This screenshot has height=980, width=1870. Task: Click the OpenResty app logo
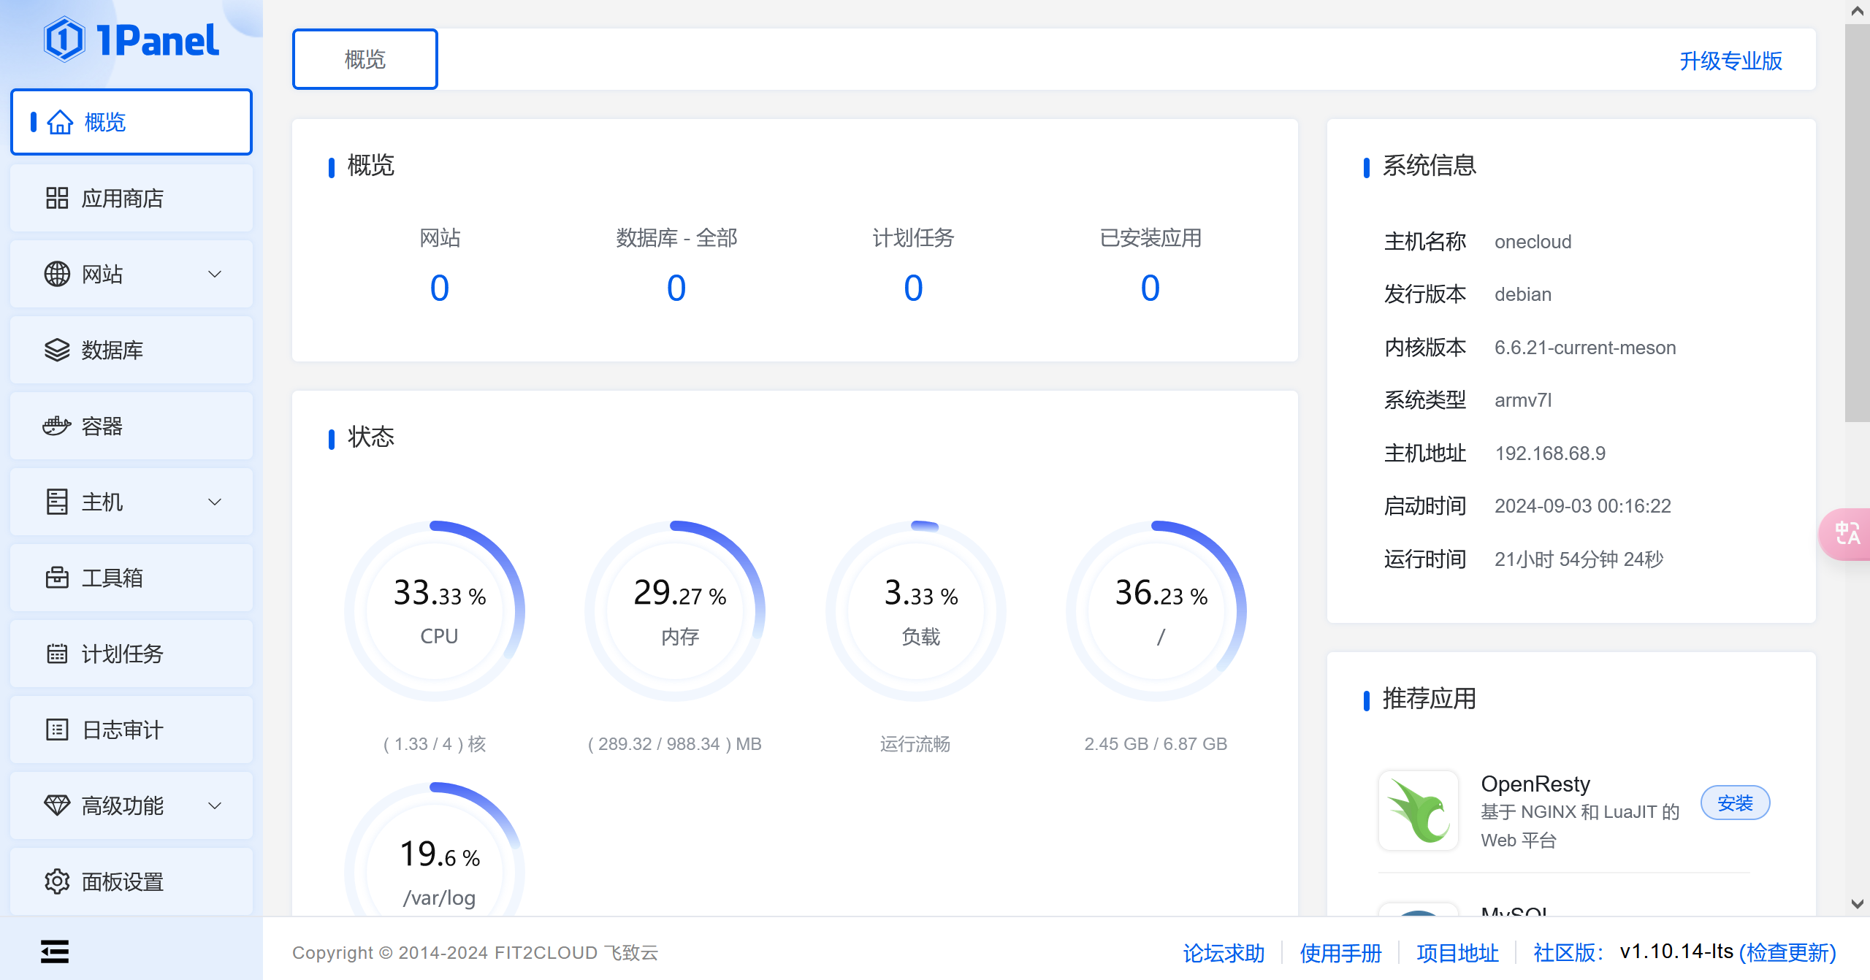(1419, 811)
